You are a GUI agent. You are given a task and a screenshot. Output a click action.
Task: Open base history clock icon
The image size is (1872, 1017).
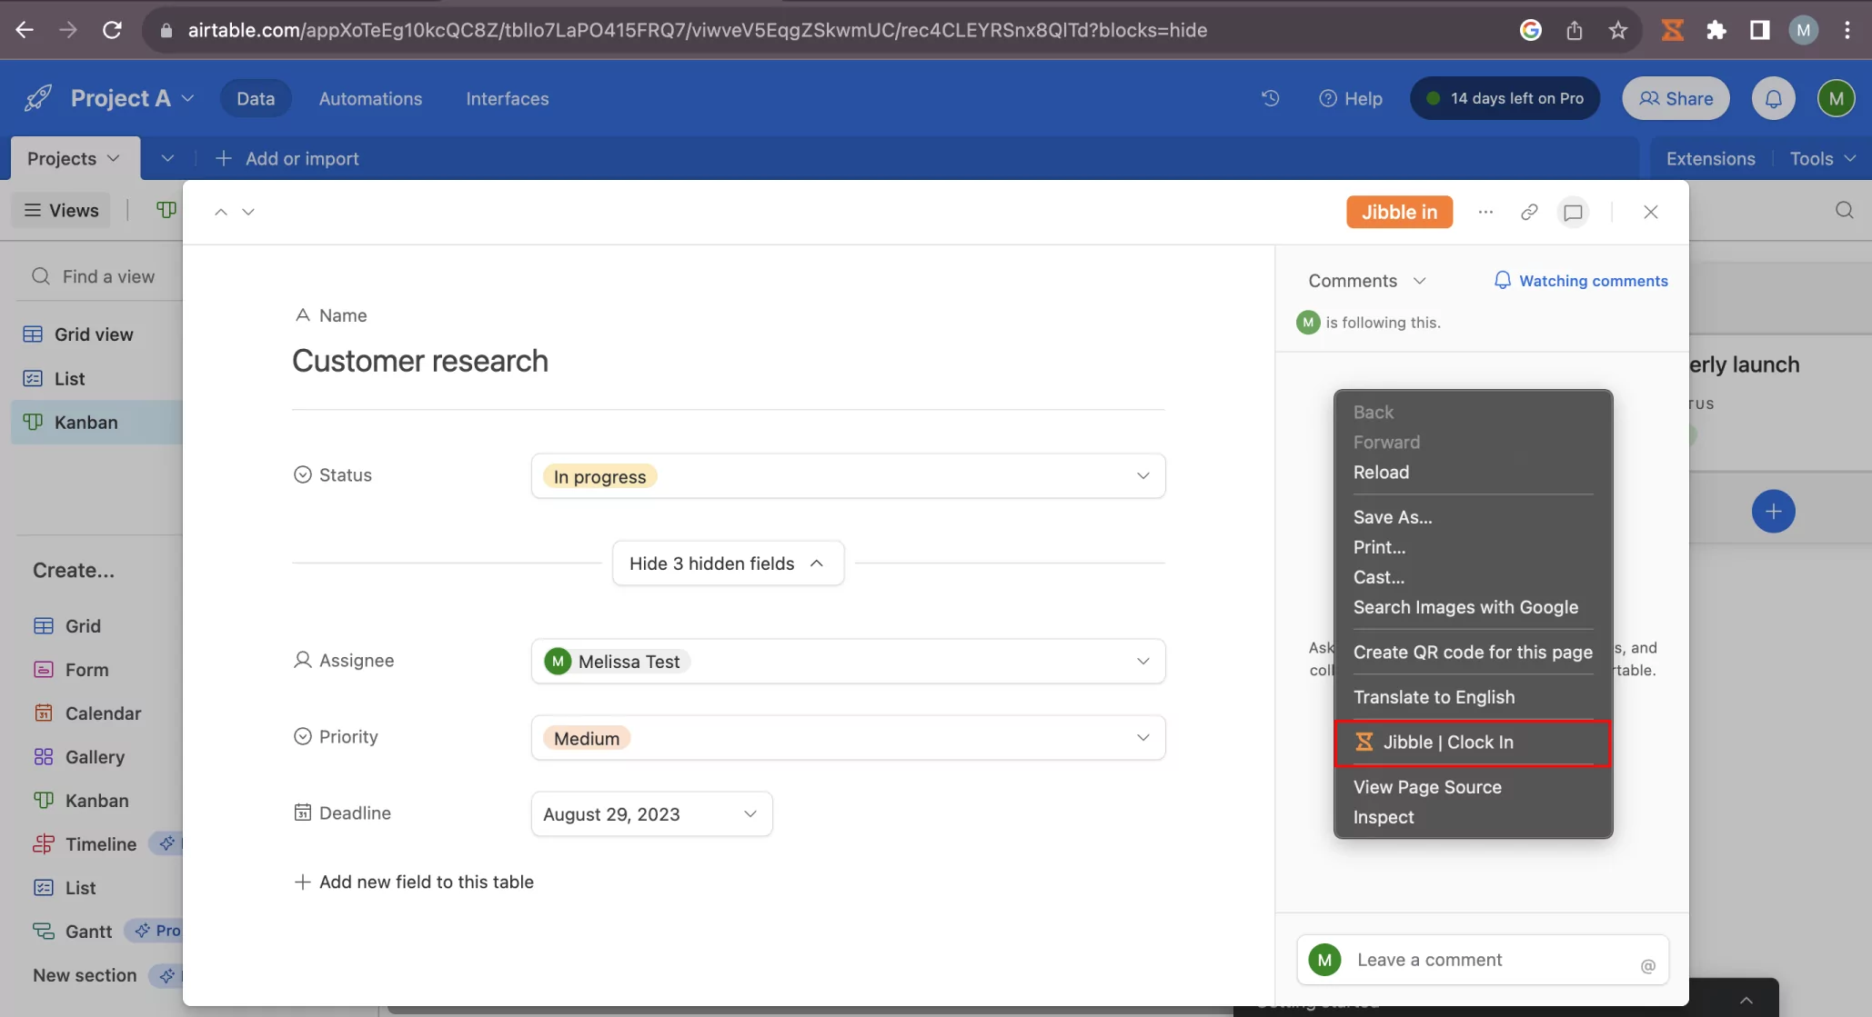tap(1271, 98)
